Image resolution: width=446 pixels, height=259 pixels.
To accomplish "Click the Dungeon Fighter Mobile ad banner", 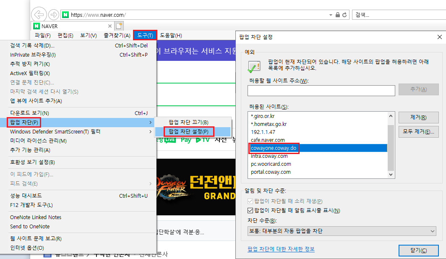I will [196, 187].
